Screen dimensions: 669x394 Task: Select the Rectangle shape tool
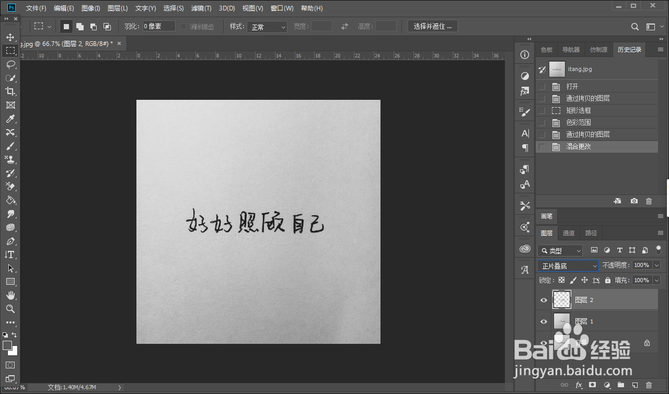[x=10, y=282]
